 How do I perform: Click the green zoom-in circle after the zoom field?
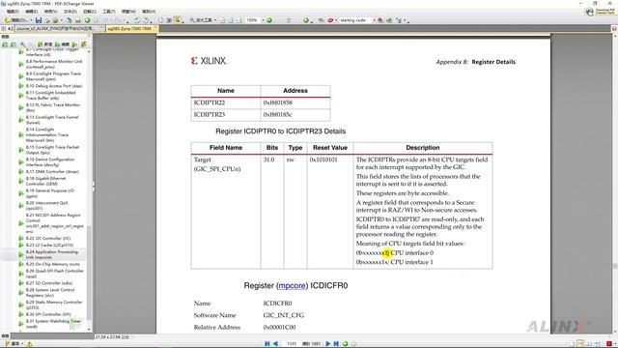[x=269, y=20]
